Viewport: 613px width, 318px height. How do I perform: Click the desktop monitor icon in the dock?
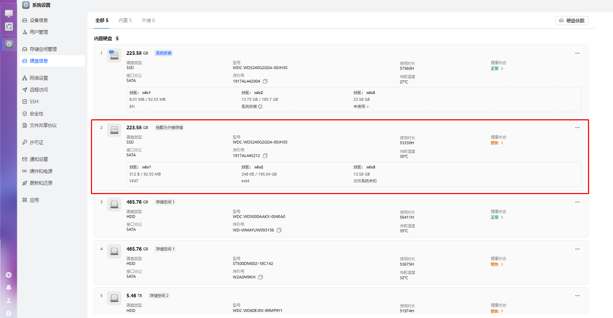[9, 14]
